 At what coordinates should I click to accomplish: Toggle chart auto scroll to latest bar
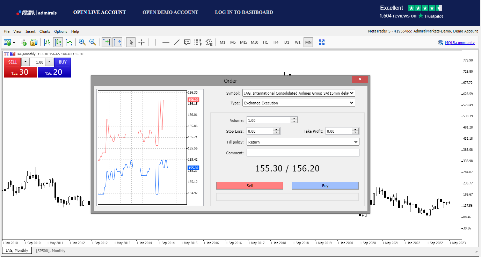tap(106, 42)
